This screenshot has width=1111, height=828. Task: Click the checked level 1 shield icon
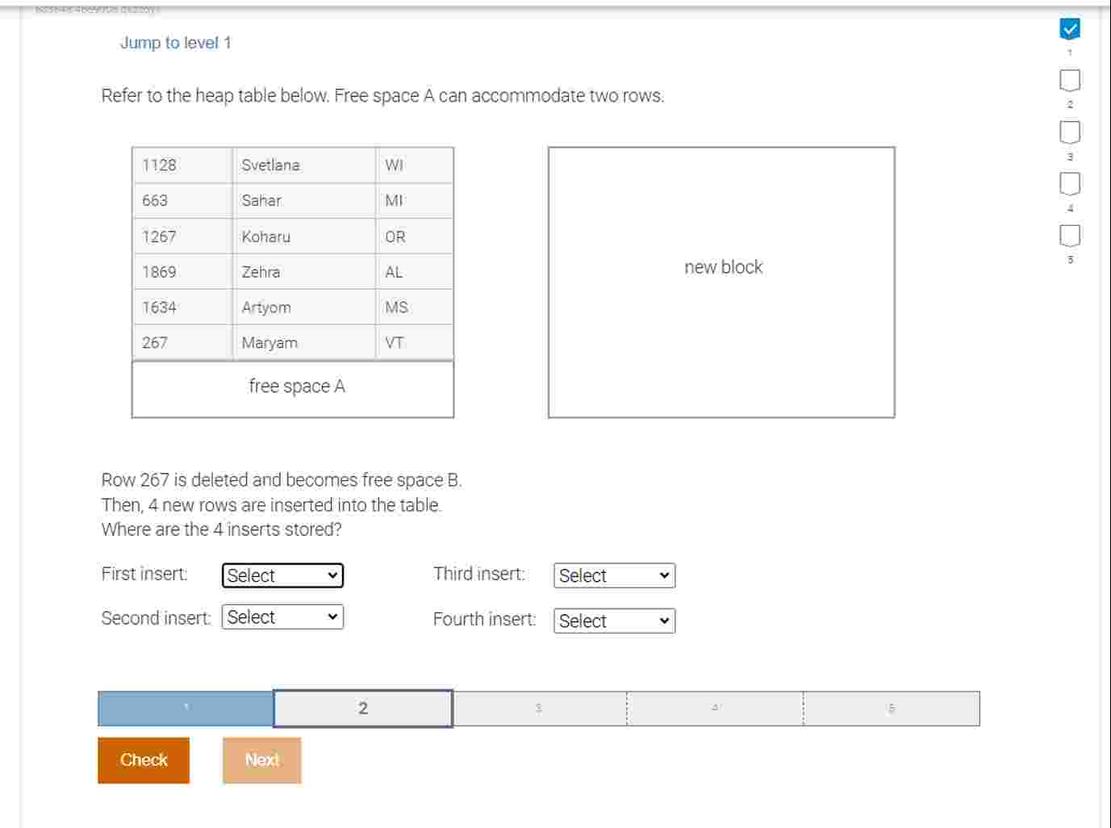point(1069,30)
